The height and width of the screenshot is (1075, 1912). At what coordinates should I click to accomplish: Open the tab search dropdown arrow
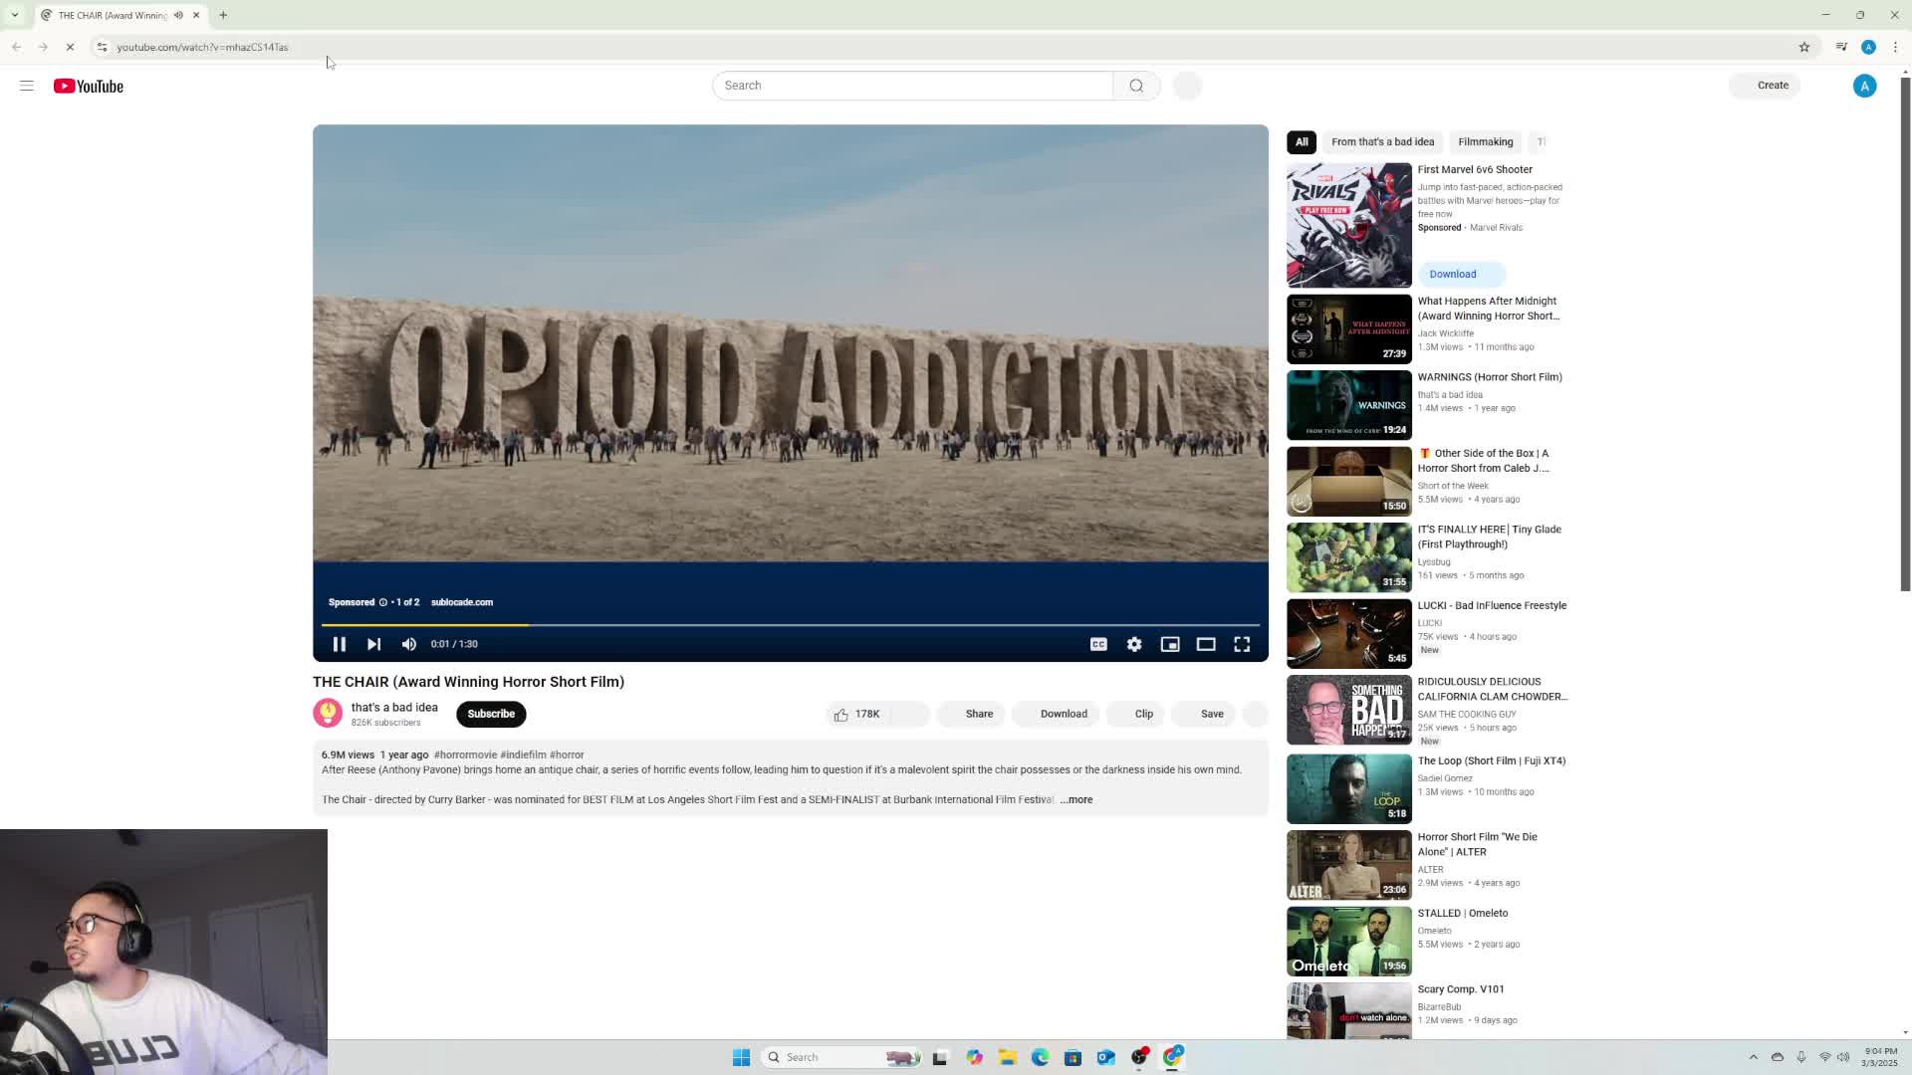point(15,15)
